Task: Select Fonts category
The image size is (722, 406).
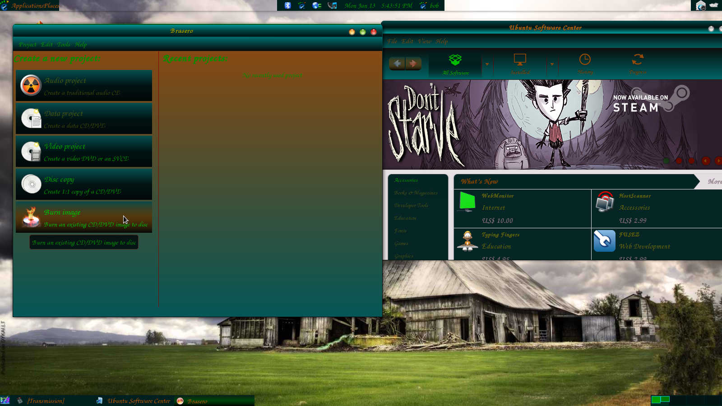Action: [400, 231]
